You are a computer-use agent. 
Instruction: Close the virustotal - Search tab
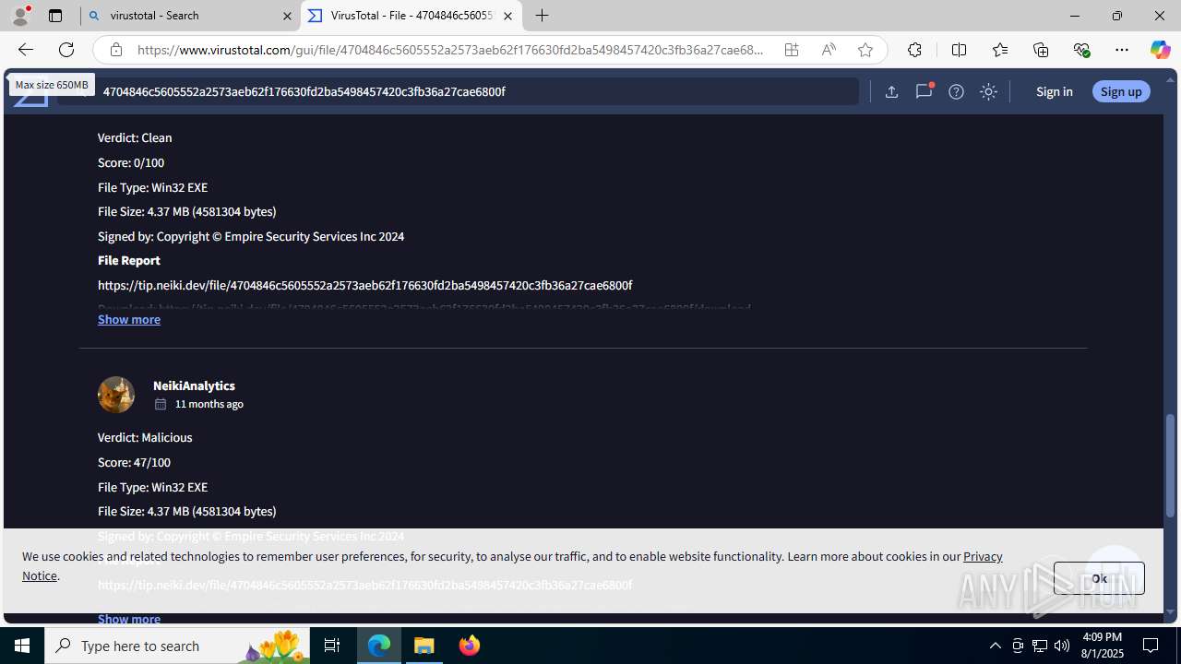tap(287, 16)
